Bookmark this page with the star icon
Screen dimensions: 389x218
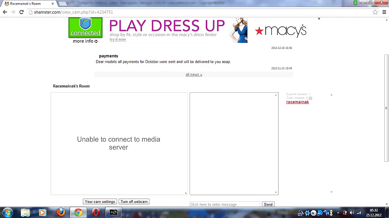coord(375,12)
